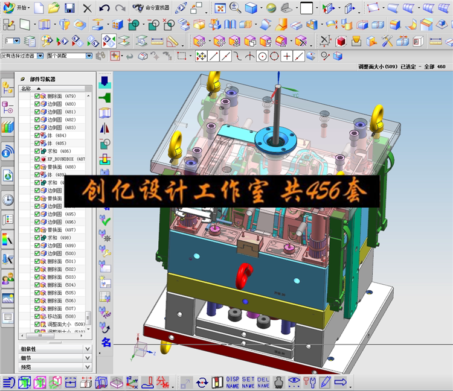Image resolution: width=453 pixels, height=391 pixels.
Task: Open a file with the folder icon
Action: pyautogui.click(x=54, y=8)
